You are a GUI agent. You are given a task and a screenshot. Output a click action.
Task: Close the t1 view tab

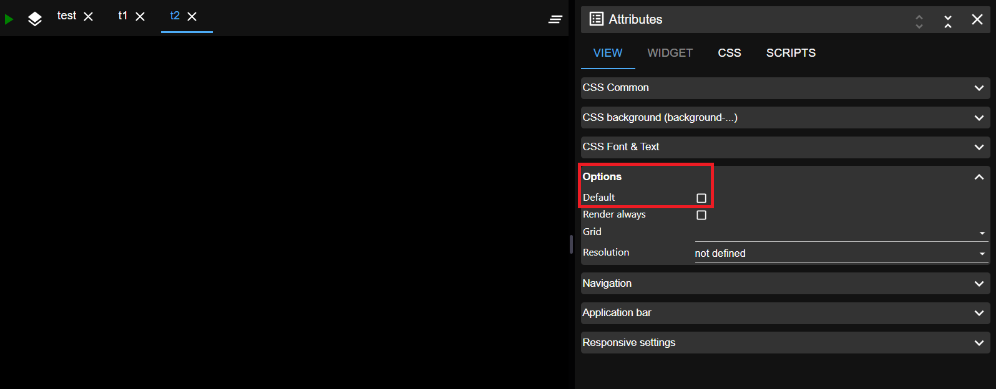coord(140,17)
